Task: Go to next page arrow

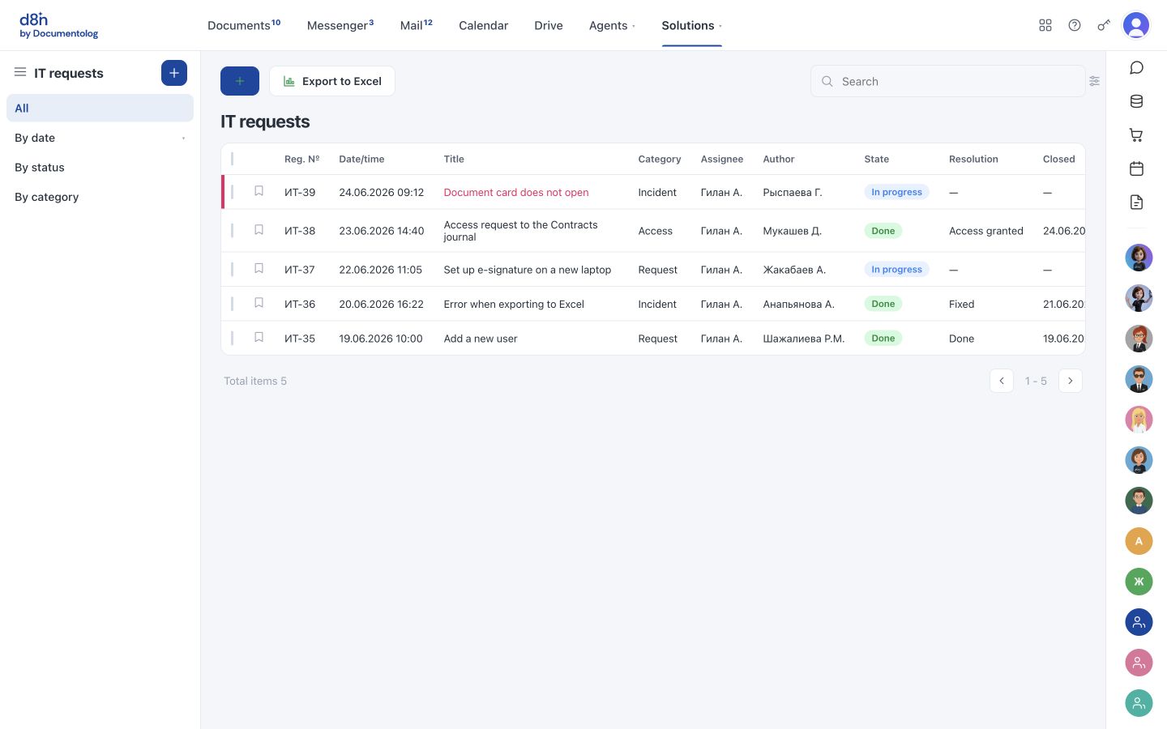Action: [x=1071, y=381]
